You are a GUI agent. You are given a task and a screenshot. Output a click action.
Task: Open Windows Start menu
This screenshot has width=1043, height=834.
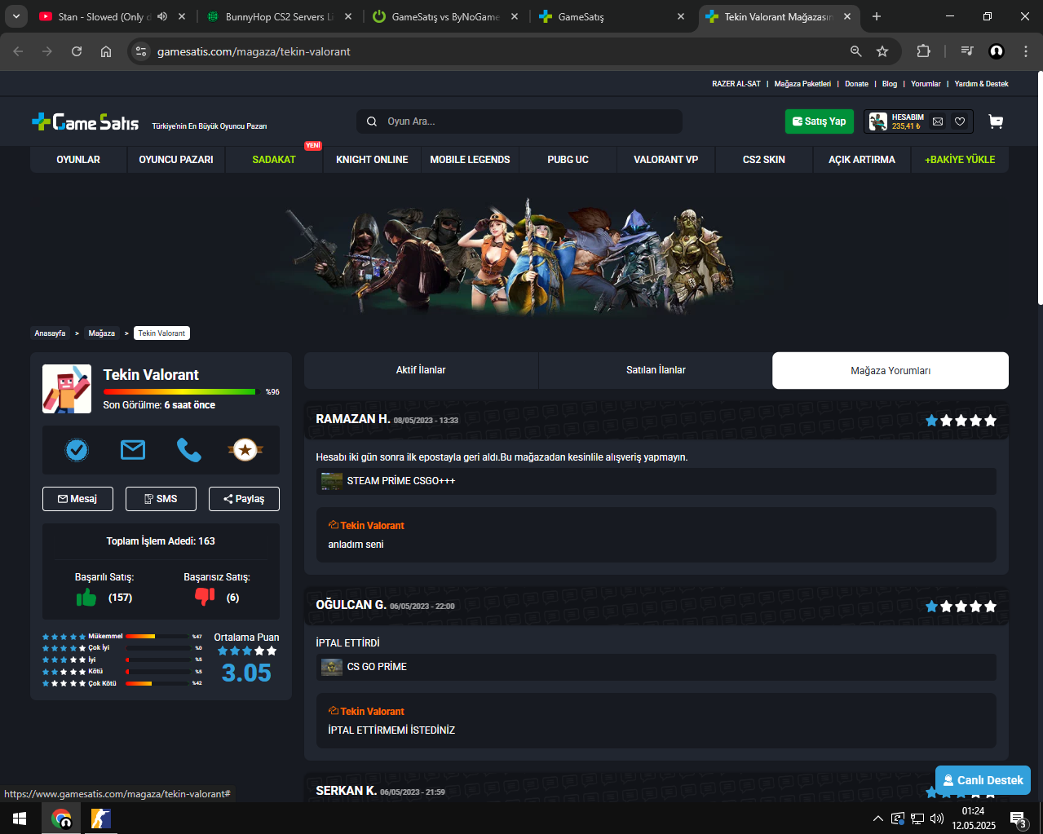[20, 819]
